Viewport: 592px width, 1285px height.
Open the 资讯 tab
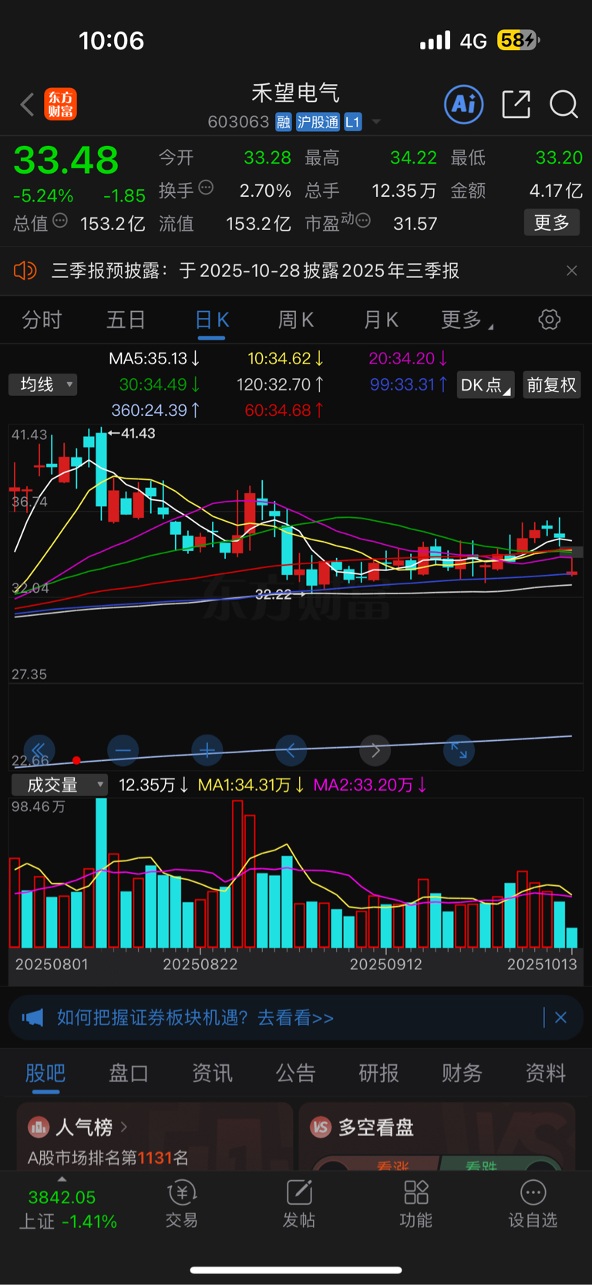(x=212, y=1073)
